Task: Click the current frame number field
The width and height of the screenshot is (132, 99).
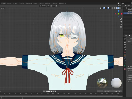Action: 100,91
